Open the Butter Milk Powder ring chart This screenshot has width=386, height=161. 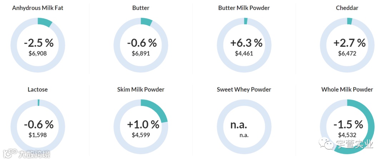[244, 45]
